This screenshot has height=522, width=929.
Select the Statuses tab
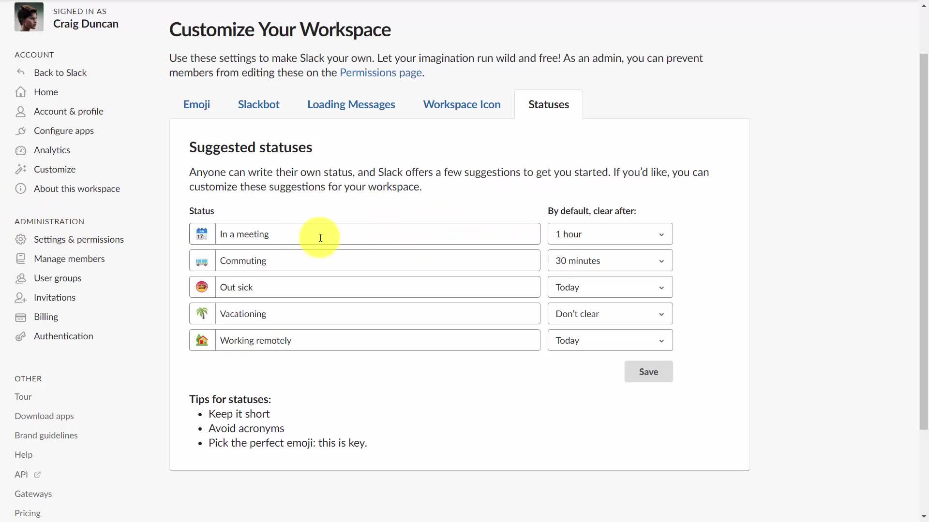coord(549,104)
